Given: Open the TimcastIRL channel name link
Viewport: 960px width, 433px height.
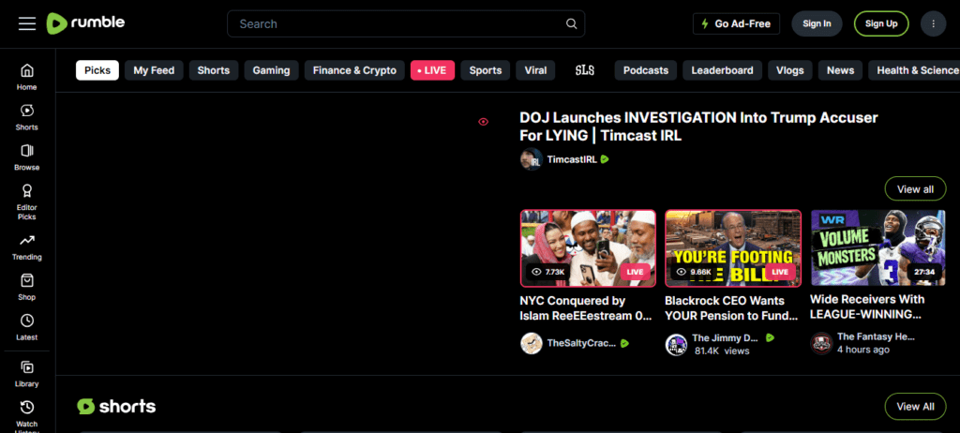Looking at the screenshot, I should (572, 159).
